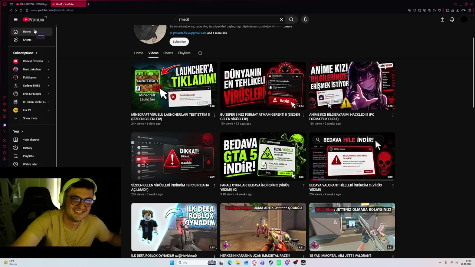The image size is (475, 267).
Task: Add page to bookmarks with heart icon
Action: coord(440,10)
